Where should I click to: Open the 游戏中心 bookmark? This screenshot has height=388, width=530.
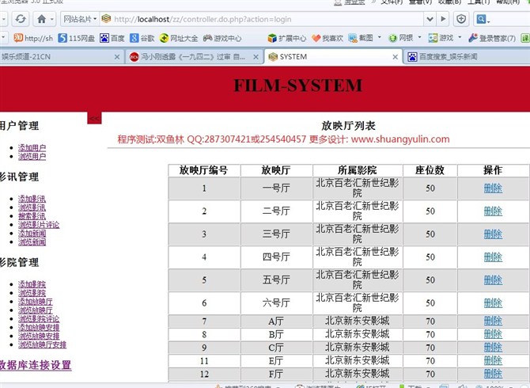point(222,38)
